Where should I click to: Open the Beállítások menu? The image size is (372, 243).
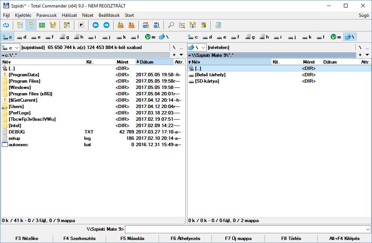point(109,15)
